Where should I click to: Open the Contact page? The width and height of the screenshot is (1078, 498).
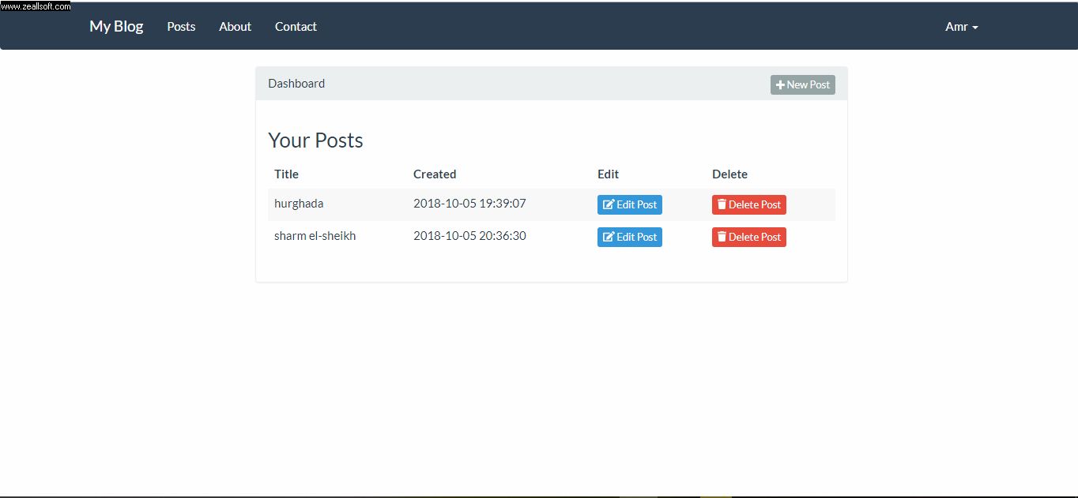296,26
